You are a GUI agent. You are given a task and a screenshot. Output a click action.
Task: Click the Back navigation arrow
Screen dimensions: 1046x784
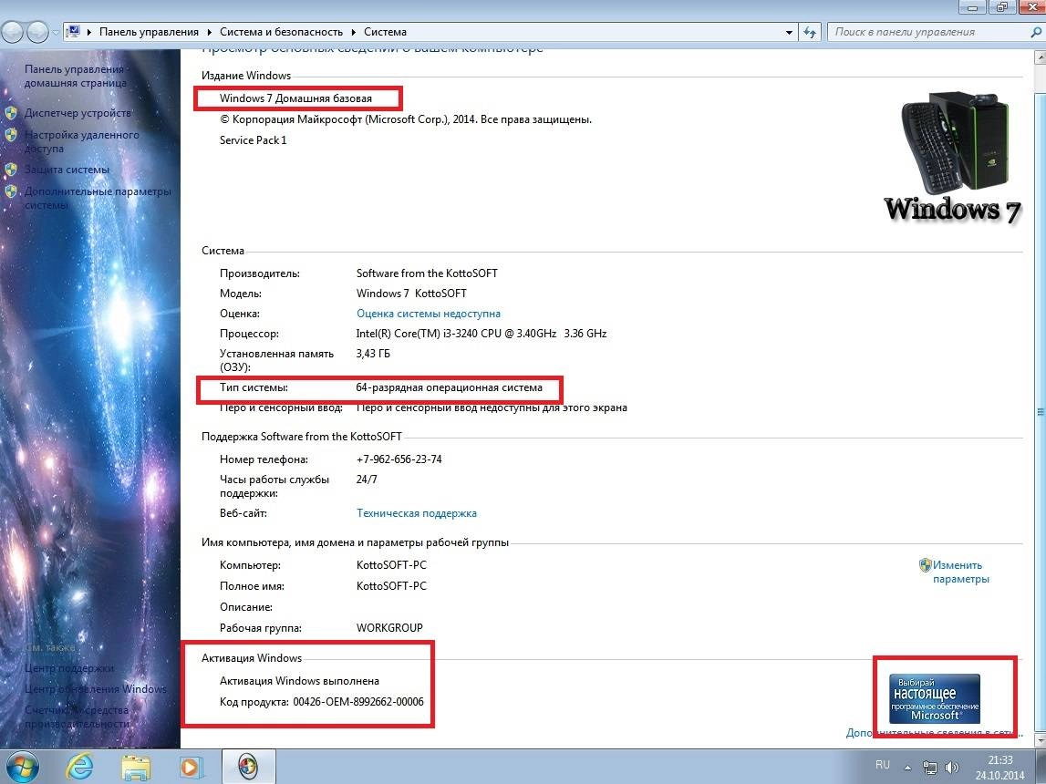point(14,31)
